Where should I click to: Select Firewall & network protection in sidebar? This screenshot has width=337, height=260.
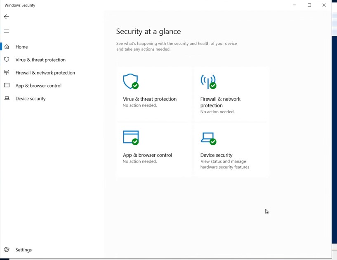click(x=45, y=73)
